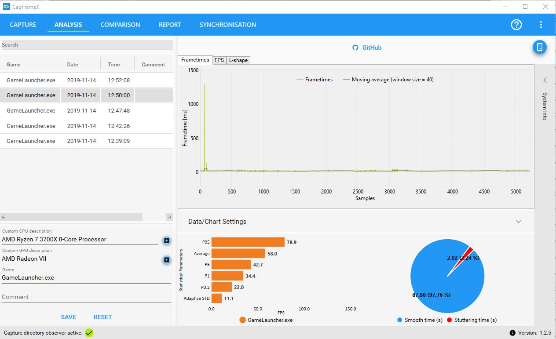Go to the Comparison tab
Screen dimensions: 556x339
[120, 25]
